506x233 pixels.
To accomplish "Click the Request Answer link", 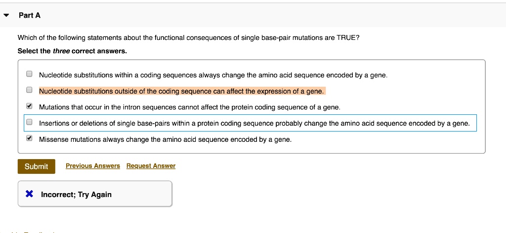I will tap(151, 166).
